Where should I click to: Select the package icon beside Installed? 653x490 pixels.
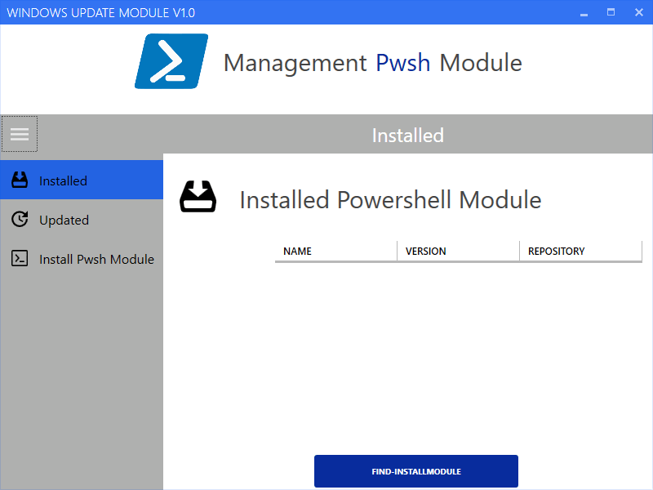coord(18,180)
